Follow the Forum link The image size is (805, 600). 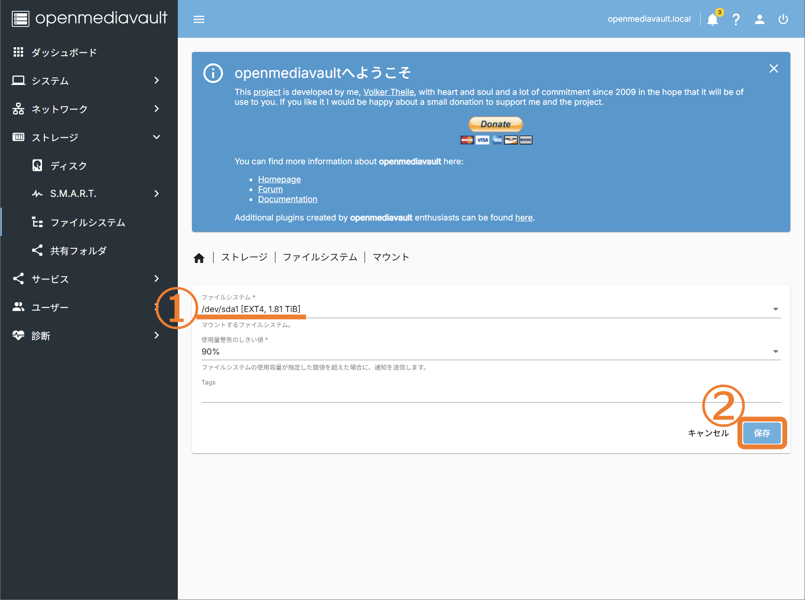[270, 189]
